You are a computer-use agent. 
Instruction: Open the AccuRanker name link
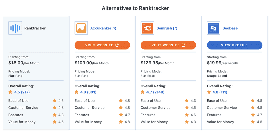click(x=101, y=28)
